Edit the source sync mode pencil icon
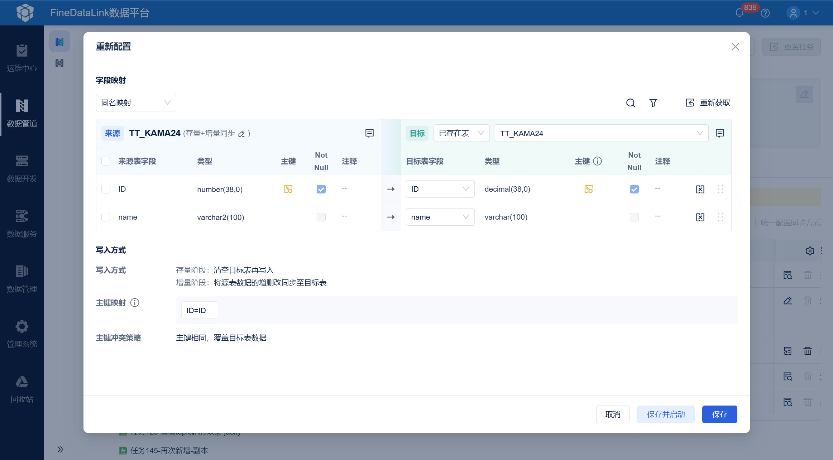 pos(241,134)
